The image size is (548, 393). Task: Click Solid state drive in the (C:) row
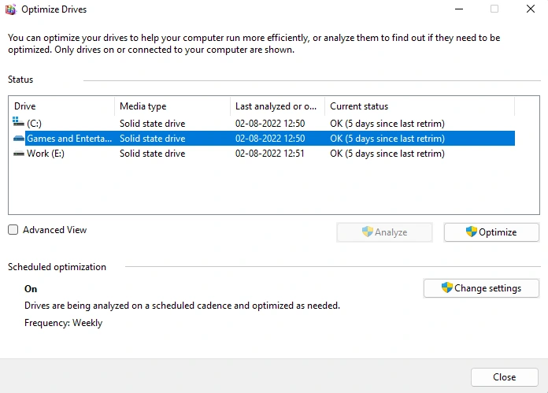tap(153, 124)
